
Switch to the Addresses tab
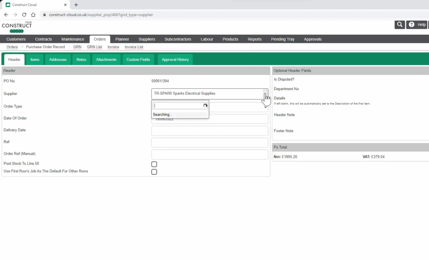pyautogui.click(x=58, y=59)
